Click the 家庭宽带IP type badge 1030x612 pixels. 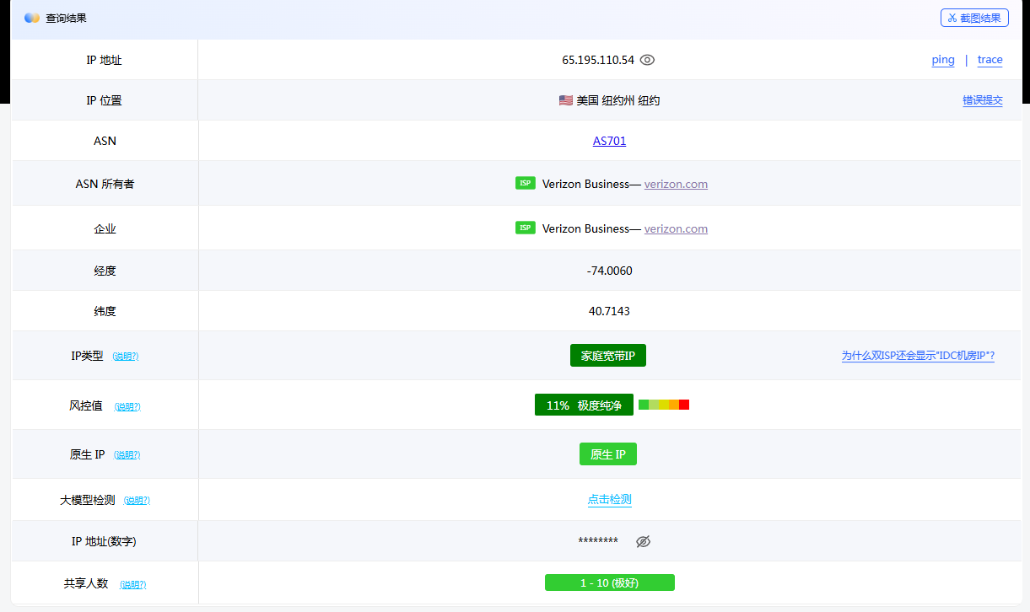[x=607, y=356]
